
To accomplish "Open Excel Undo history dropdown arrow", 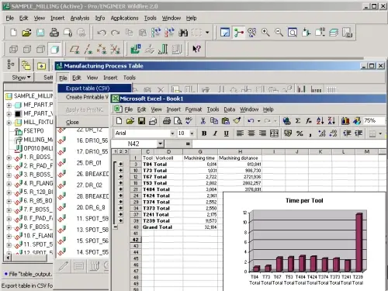I will tap(258, 121).
